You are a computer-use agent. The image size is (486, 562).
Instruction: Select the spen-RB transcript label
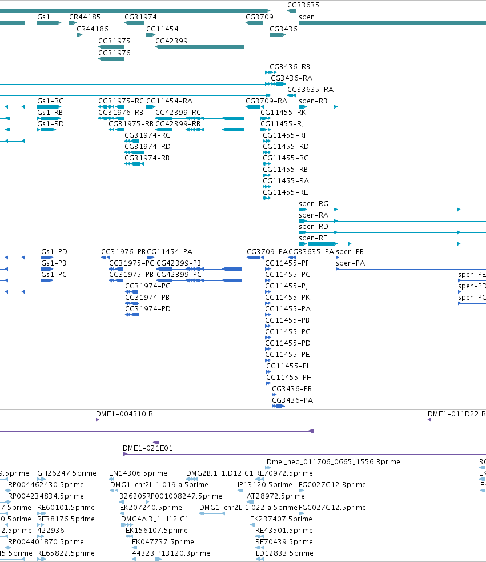[x=313, y=101]
